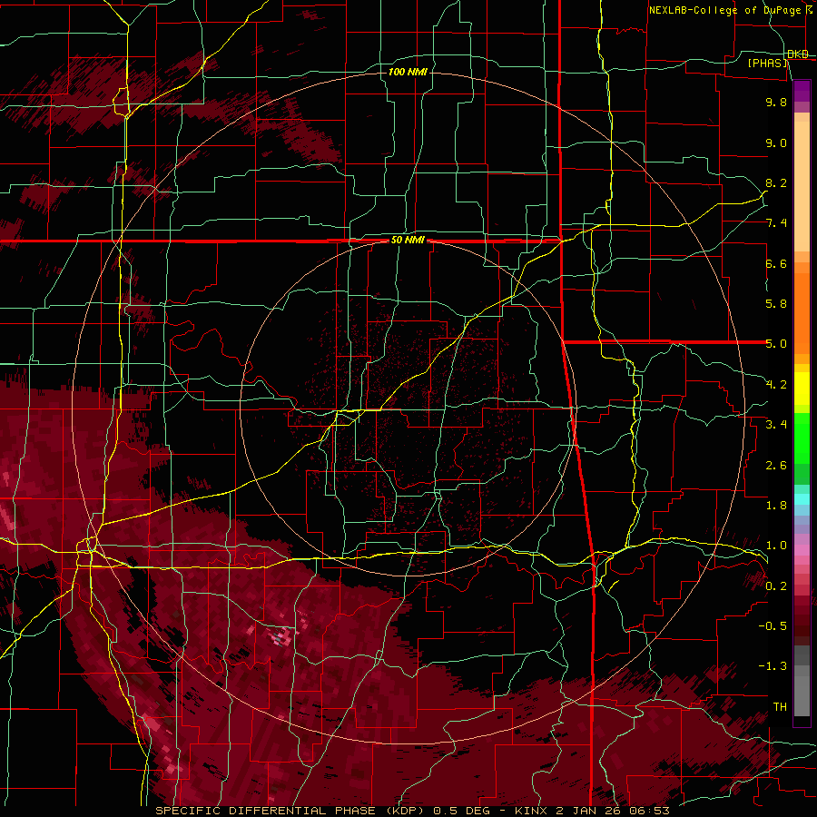817x817 pixels.
Task: Pick the pink section of the color bar
Action: tap(802, 550)
